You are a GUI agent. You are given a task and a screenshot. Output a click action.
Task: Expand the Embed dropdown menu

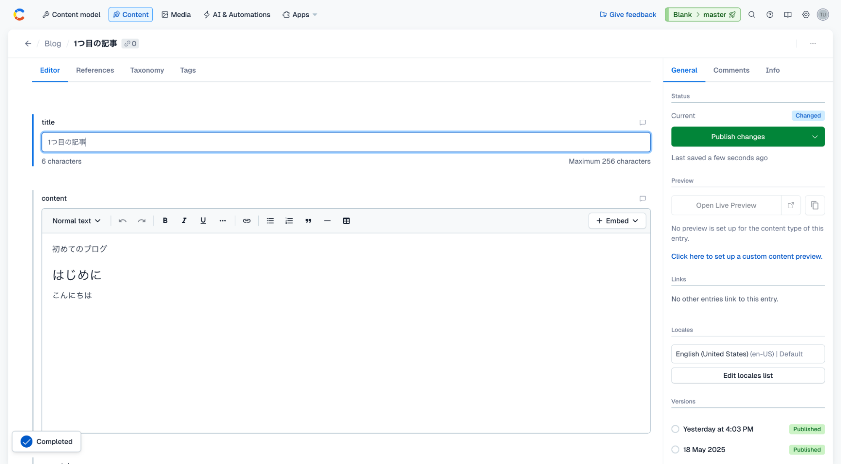tap(617, 220)
